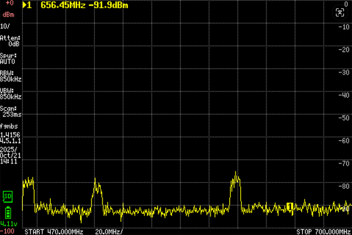This screenshot has height=235, width=352.
Task: Tap the 10/ scale per division label
Action: click(5, 26)
